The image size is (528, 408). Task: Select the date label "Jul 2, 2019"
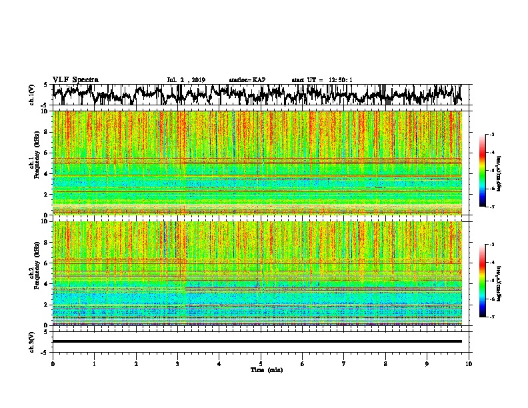pos(186,80)
